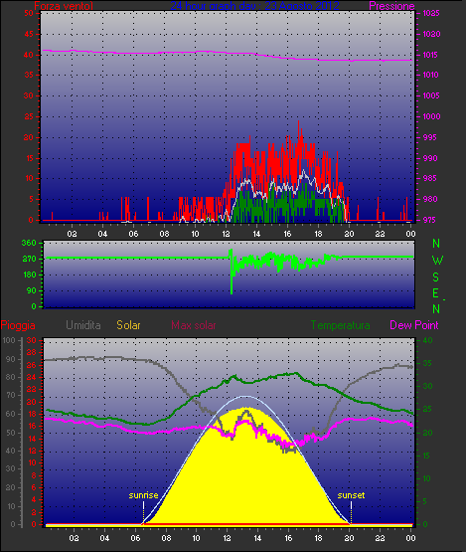
Task: Click the sunset marker label
Action: [x=351, y=495]
